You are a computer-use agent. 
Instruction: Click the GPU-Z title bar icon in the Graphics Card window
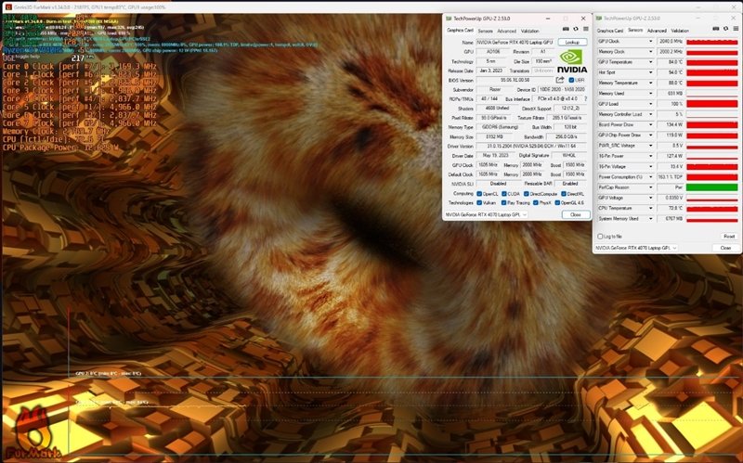pos(449,19)
